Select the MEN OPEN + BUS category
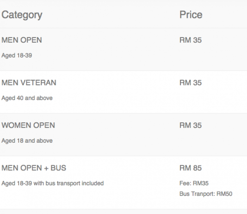 [x=34, y=168]
